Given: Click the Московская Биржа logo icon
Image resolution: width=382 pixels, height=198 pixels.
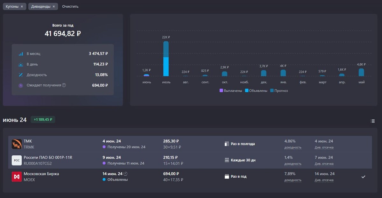Looking at the screenshot, I should click(x=17, y=177).
